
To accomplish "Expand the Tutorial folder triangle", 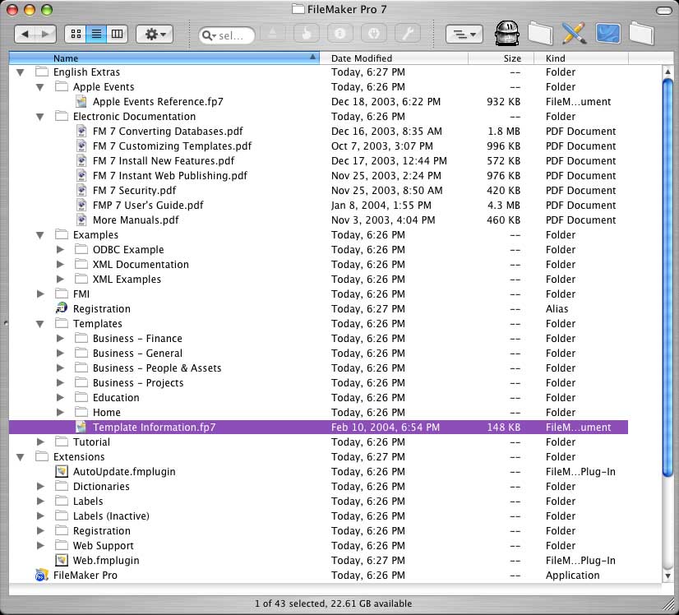I will 40,442.
